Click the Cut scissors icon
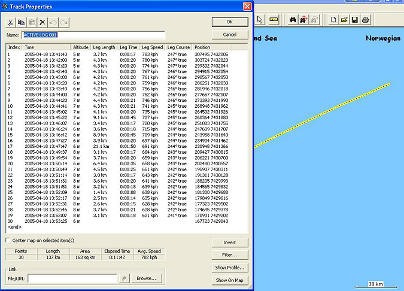Viewport: 404px width, 291px height. tap(11, 23)
